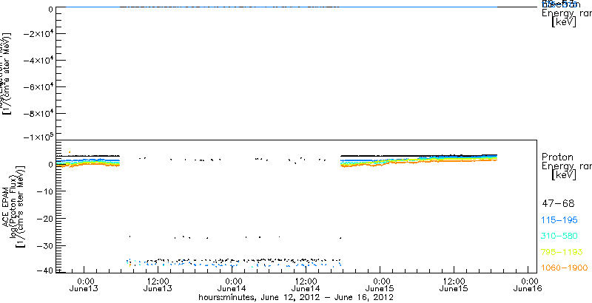Image resolution: width=592 pixels, height=303 pixels.
Task: Select the 12:00 June15 time tick label
Action: [454, 285]
